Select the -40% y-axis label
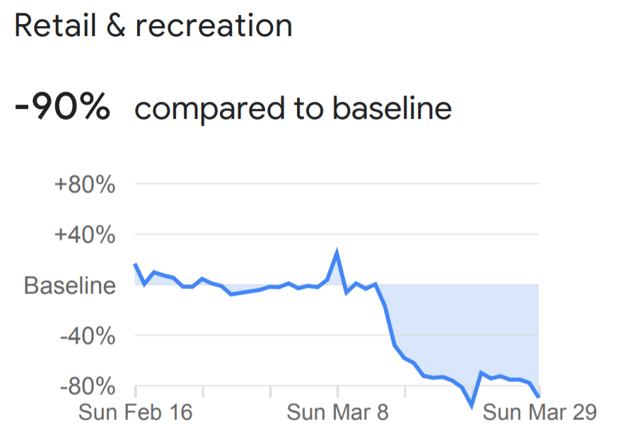Image resolution: width=630 pixels, height=437 pixels. [x=87, y=335]
